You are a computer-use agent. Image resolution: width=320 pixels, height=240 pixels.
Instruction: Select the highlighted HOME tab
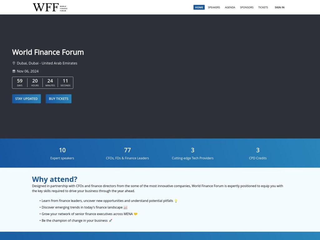point(199,7)
